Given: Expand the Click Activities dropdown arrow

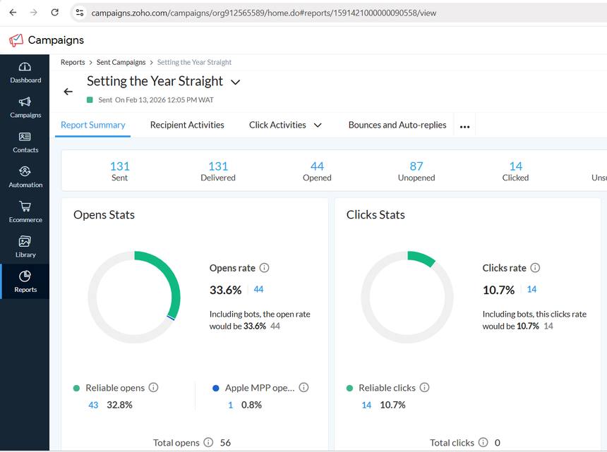Looking at the screenshot, I should click(318, 126).
